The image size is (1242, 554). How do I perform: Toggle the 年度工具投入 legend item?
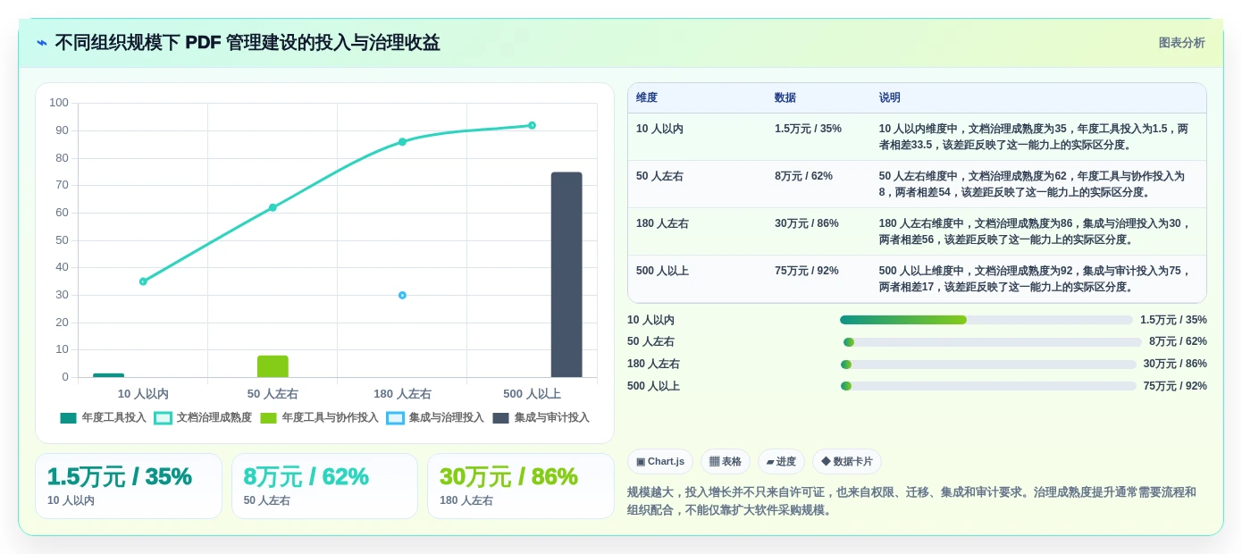(x=103, y=417)
